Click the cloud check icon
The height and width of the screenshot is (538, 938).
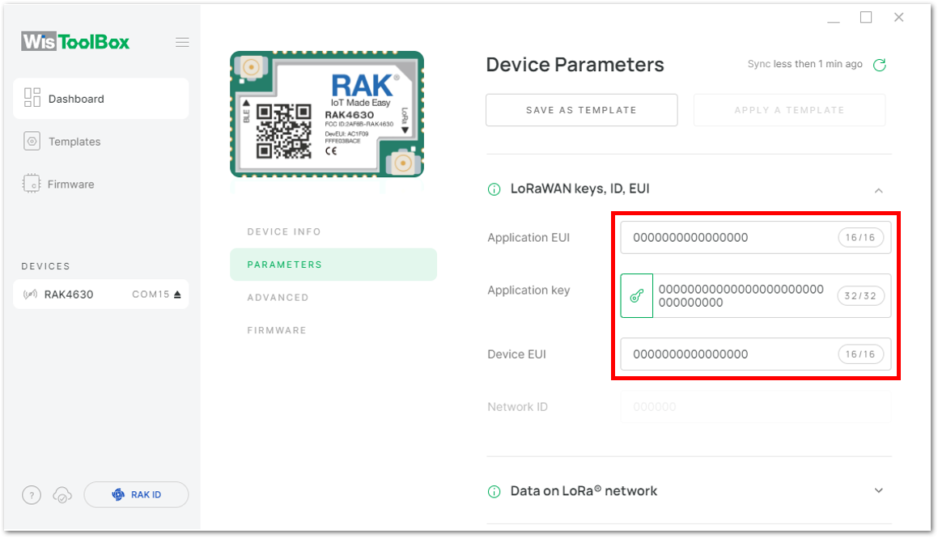coord(62,495)
